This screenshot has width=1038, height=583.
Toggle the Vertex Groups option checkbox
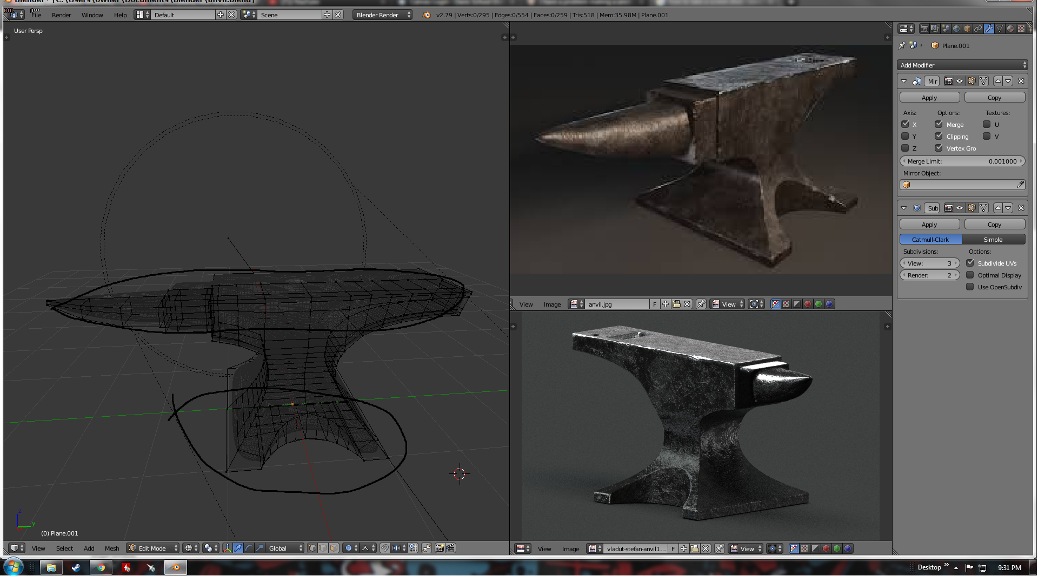coord(939,148)
